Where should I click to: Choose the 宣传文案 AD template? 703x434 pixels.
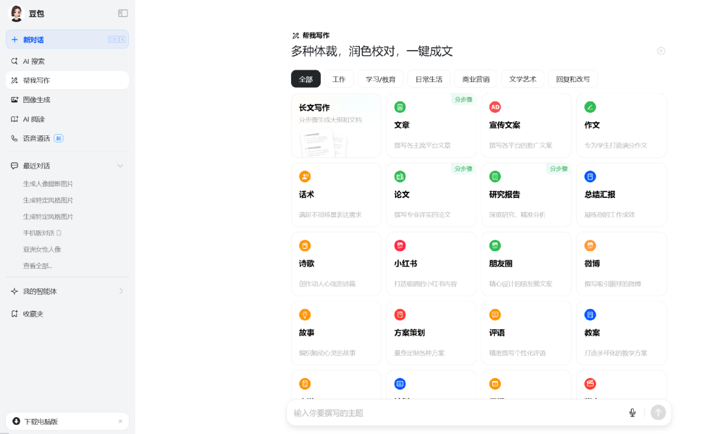tap(527, 126)
